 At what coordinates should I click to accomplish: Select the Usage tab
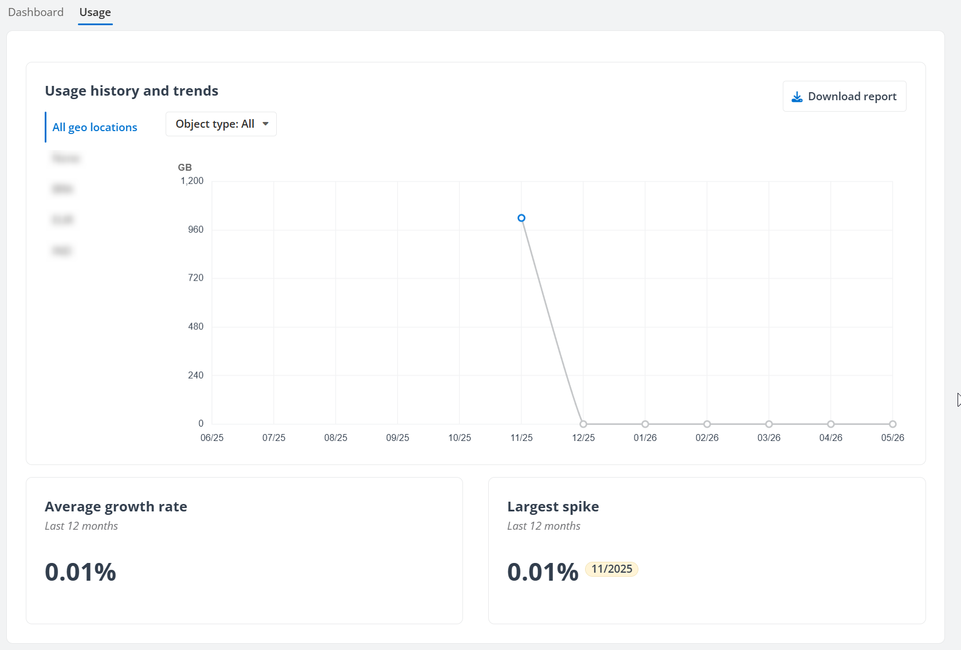coord(95,12)
